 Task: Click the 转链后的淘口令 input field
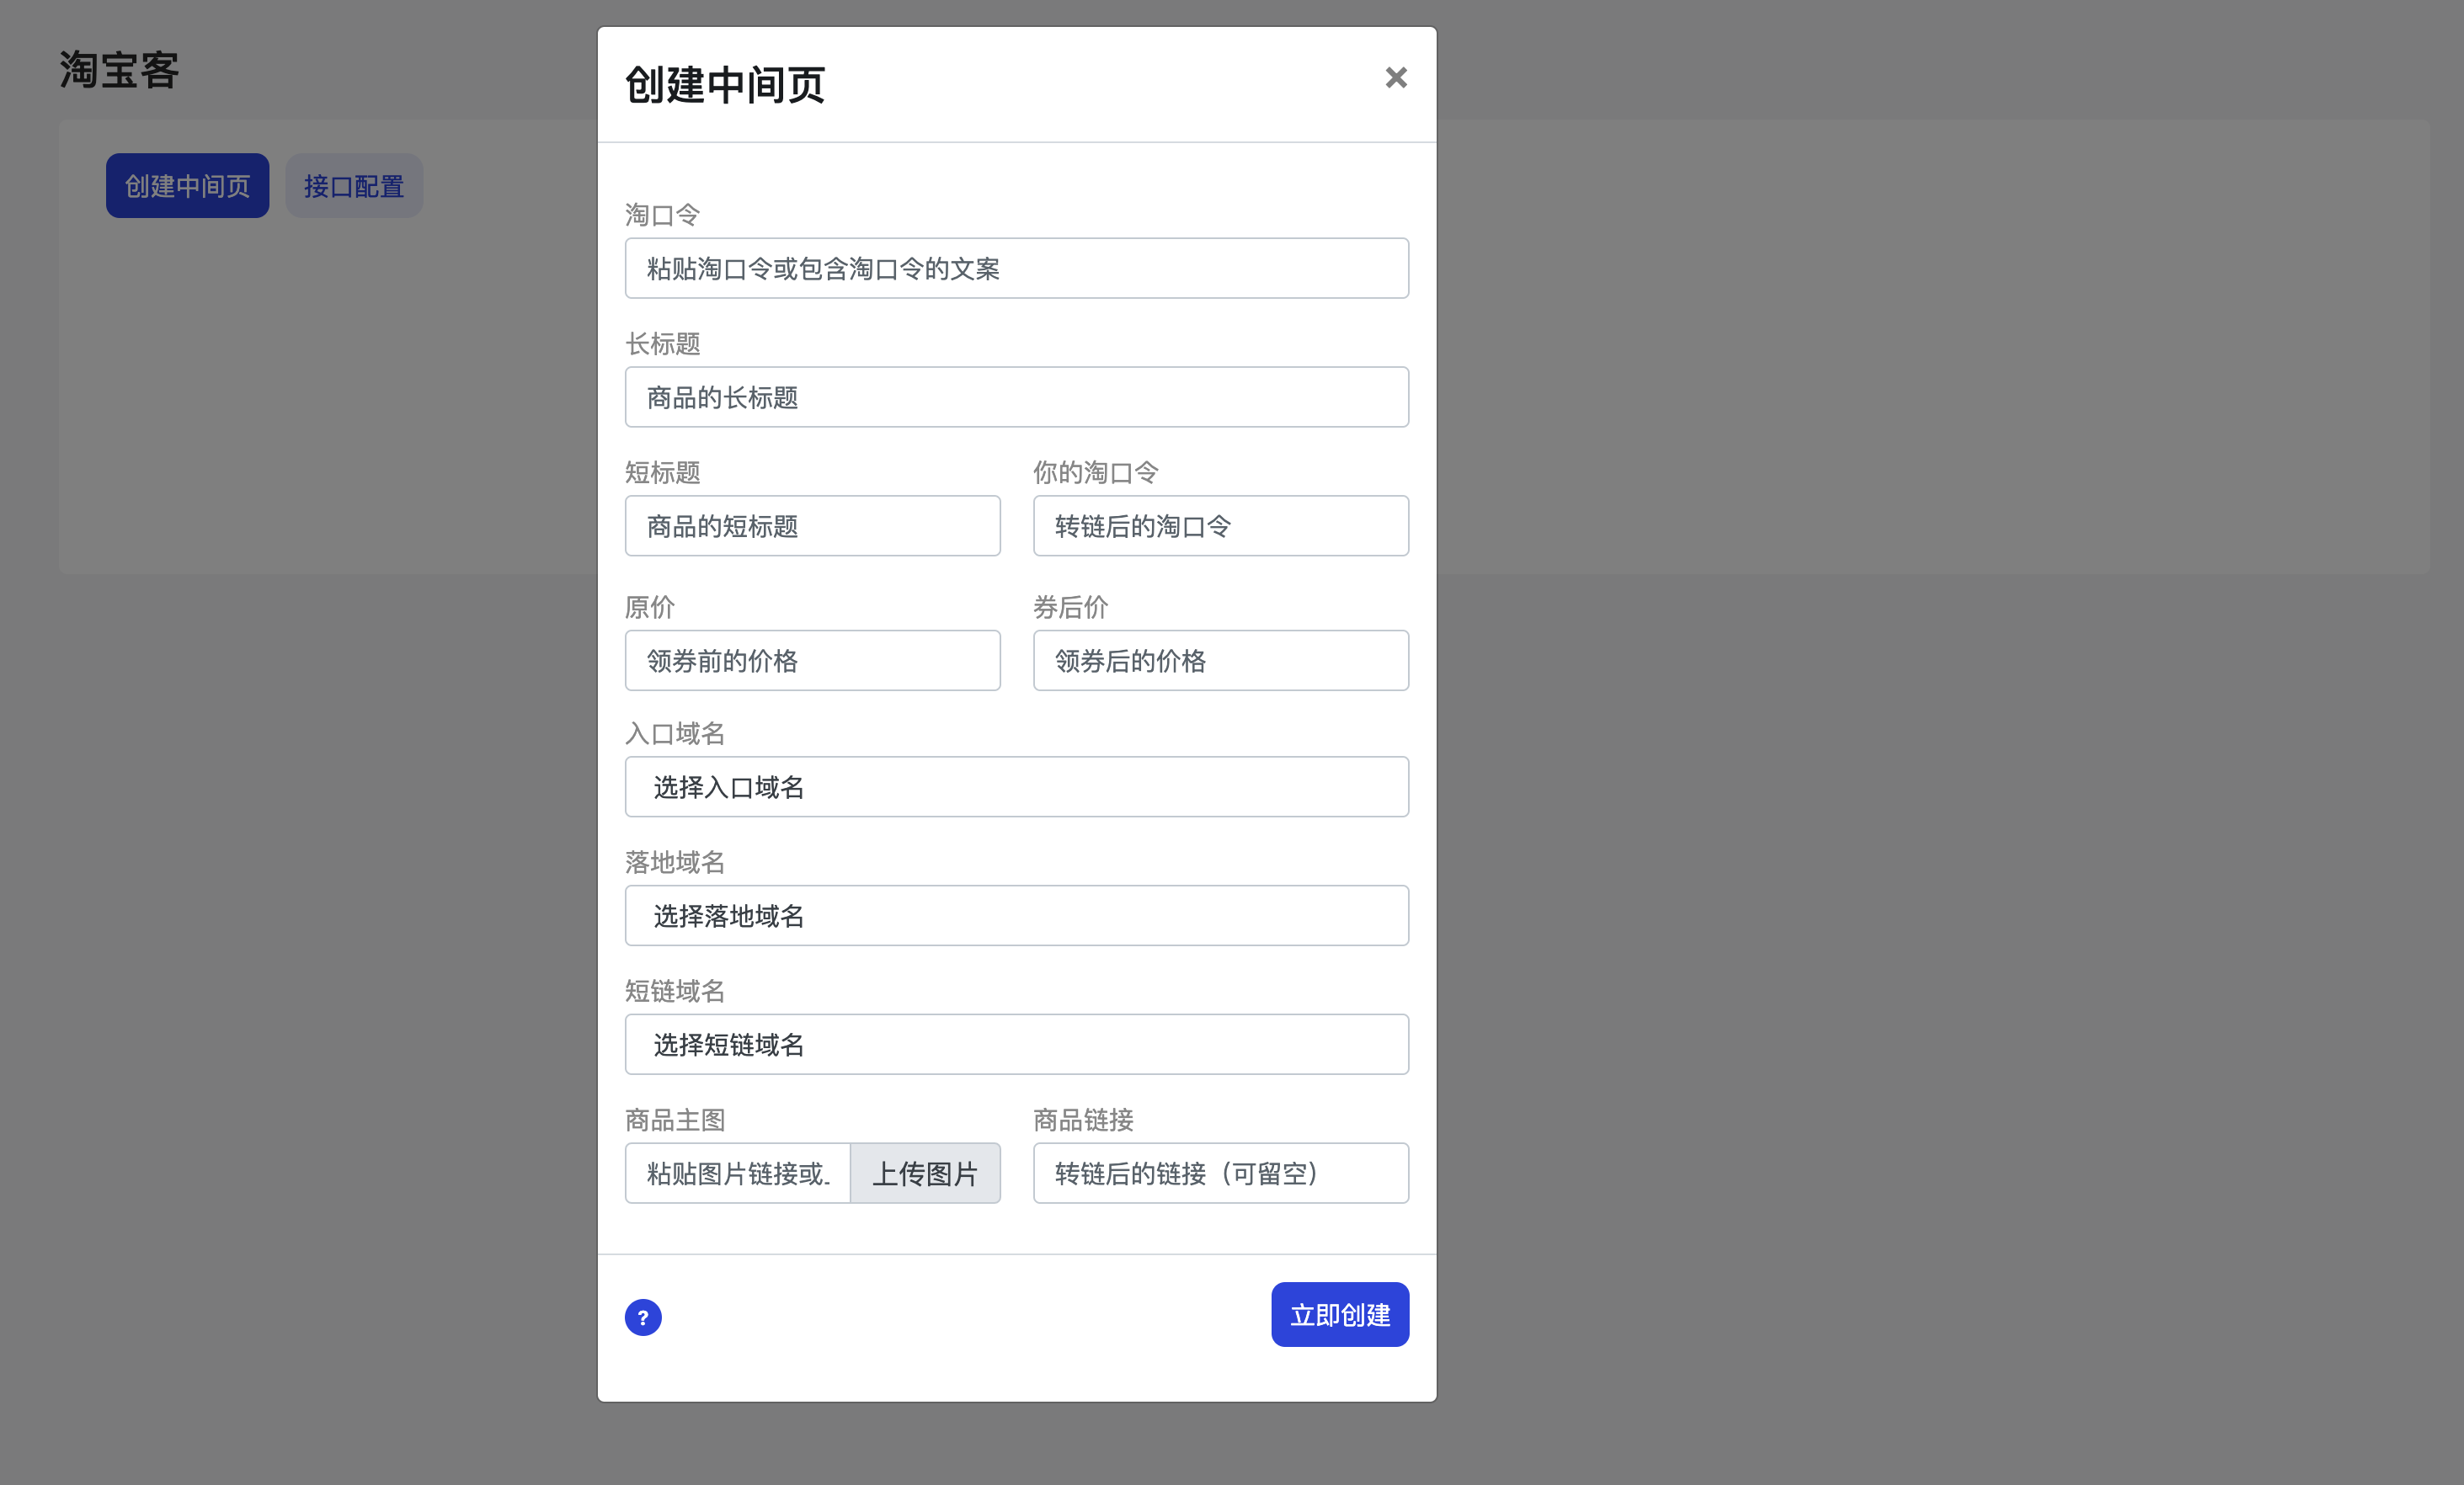[1221, 526]
